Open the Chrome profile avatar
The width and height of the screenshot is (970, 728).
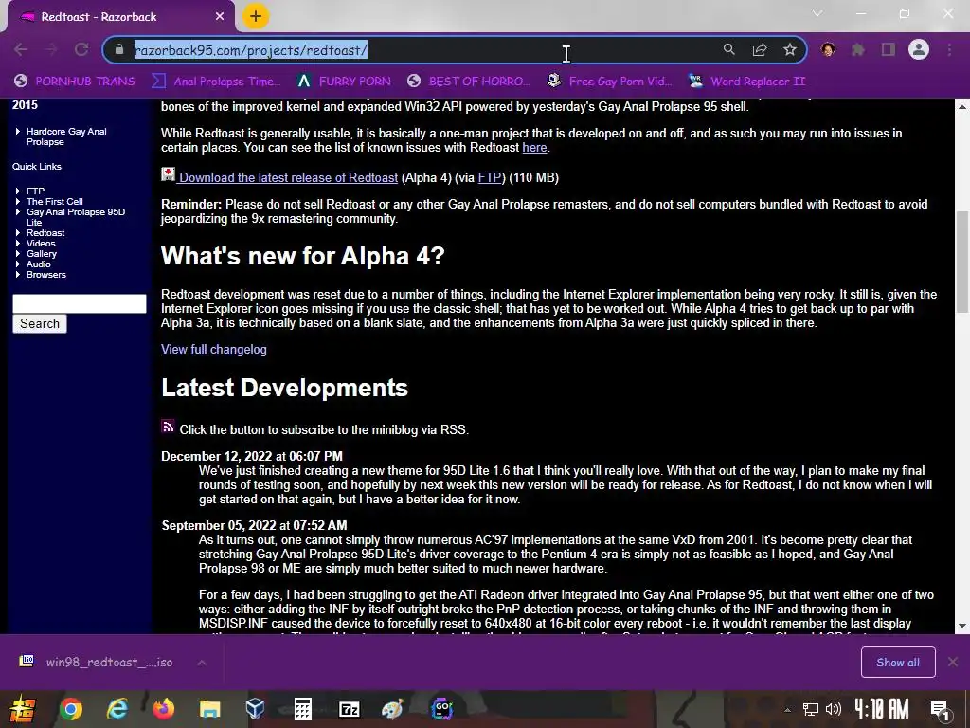coord(919,49)
